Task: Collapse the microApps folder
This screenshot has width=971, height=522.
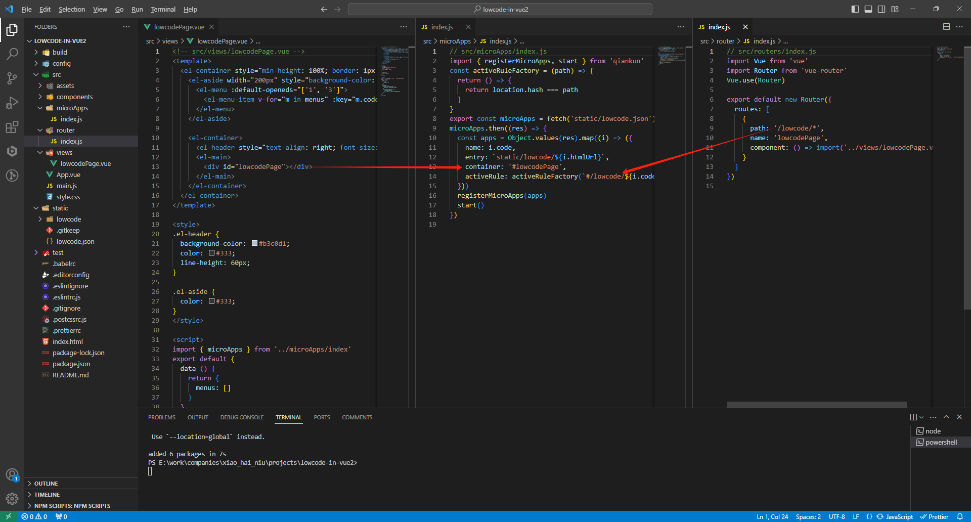Action: 72,108
